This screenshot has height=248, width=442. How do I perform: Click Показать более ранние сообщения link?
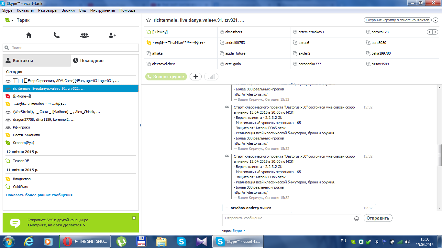tap(39, 195)
